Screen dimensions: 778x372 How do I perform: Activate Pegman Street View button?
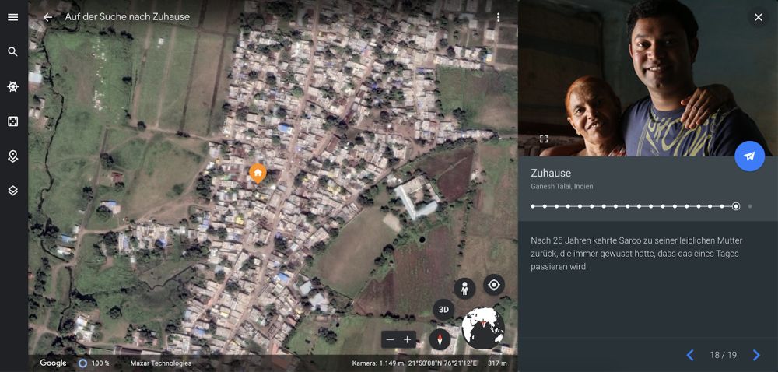point(464,289)
